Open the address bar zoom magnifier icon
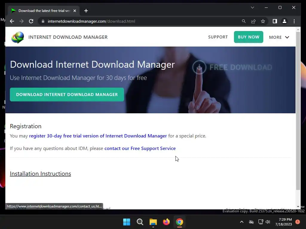The image size is (306, 229). [244, 21]
